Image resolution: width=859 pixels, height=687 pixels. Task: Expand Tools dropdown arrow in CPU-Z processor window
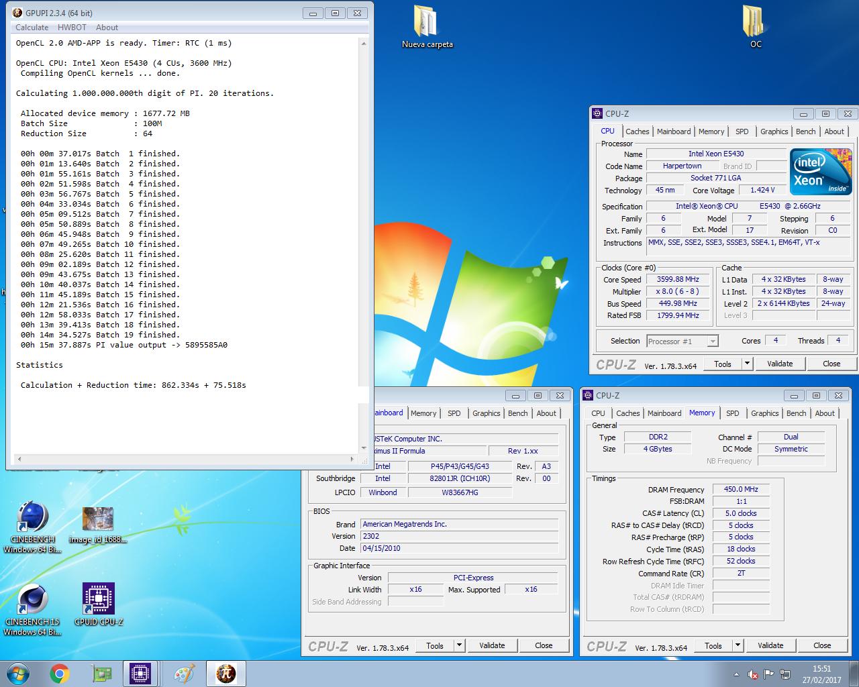tap(747, 364)
